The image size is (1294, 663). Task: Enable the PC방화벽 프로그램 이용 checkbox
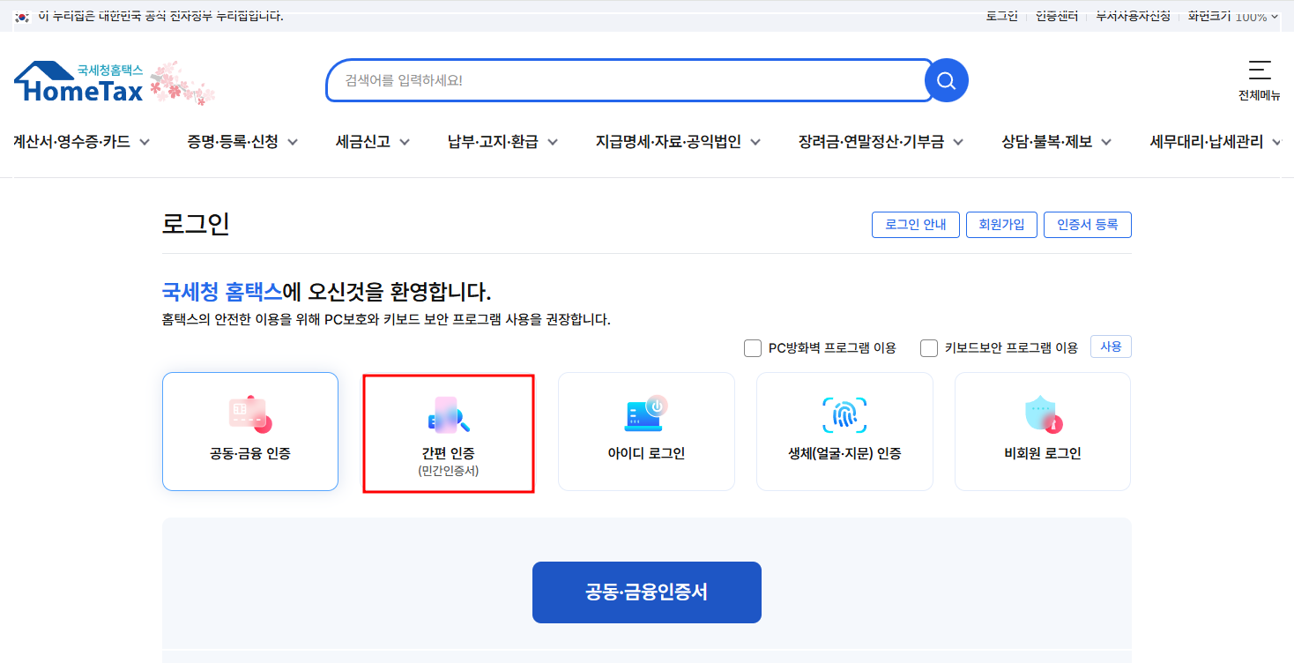753,348
